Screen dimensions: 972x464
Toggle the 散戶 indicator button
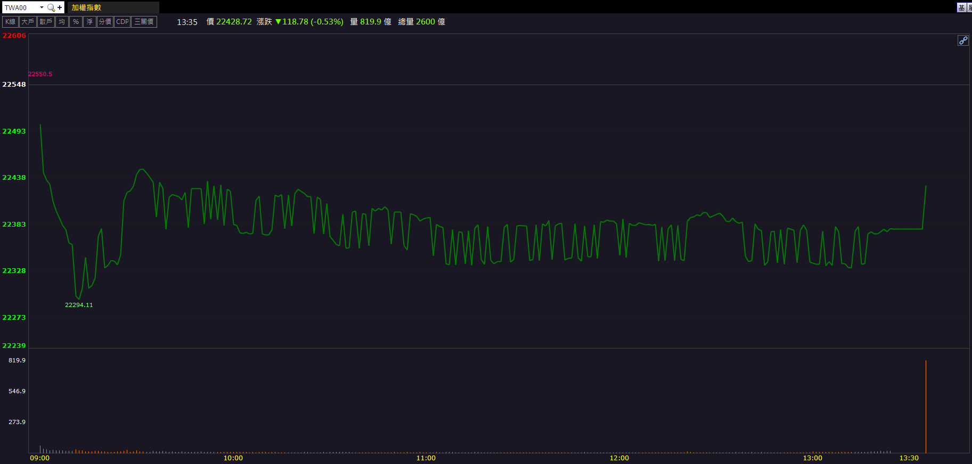click(46, 22)
